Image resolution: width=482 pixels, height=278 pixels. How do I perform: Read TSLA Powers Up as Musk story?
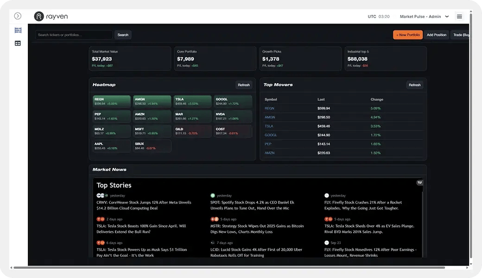pos(141,253)
